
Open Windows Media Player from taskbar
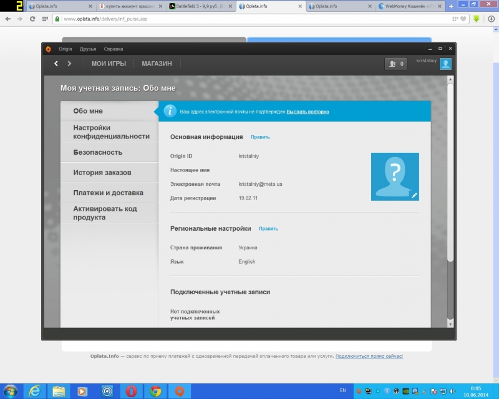pyautogui.click(x=82, y=392)
